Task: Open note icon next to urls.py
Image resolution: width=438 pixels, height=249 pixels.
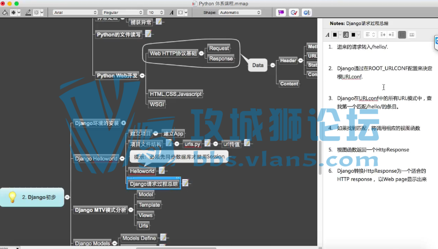Action: (x=208, y=143)
